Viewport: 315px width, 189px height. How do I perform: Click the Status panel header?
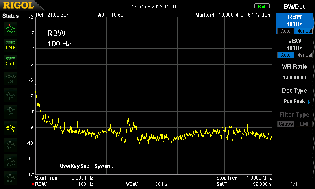[x=10, y=16]
